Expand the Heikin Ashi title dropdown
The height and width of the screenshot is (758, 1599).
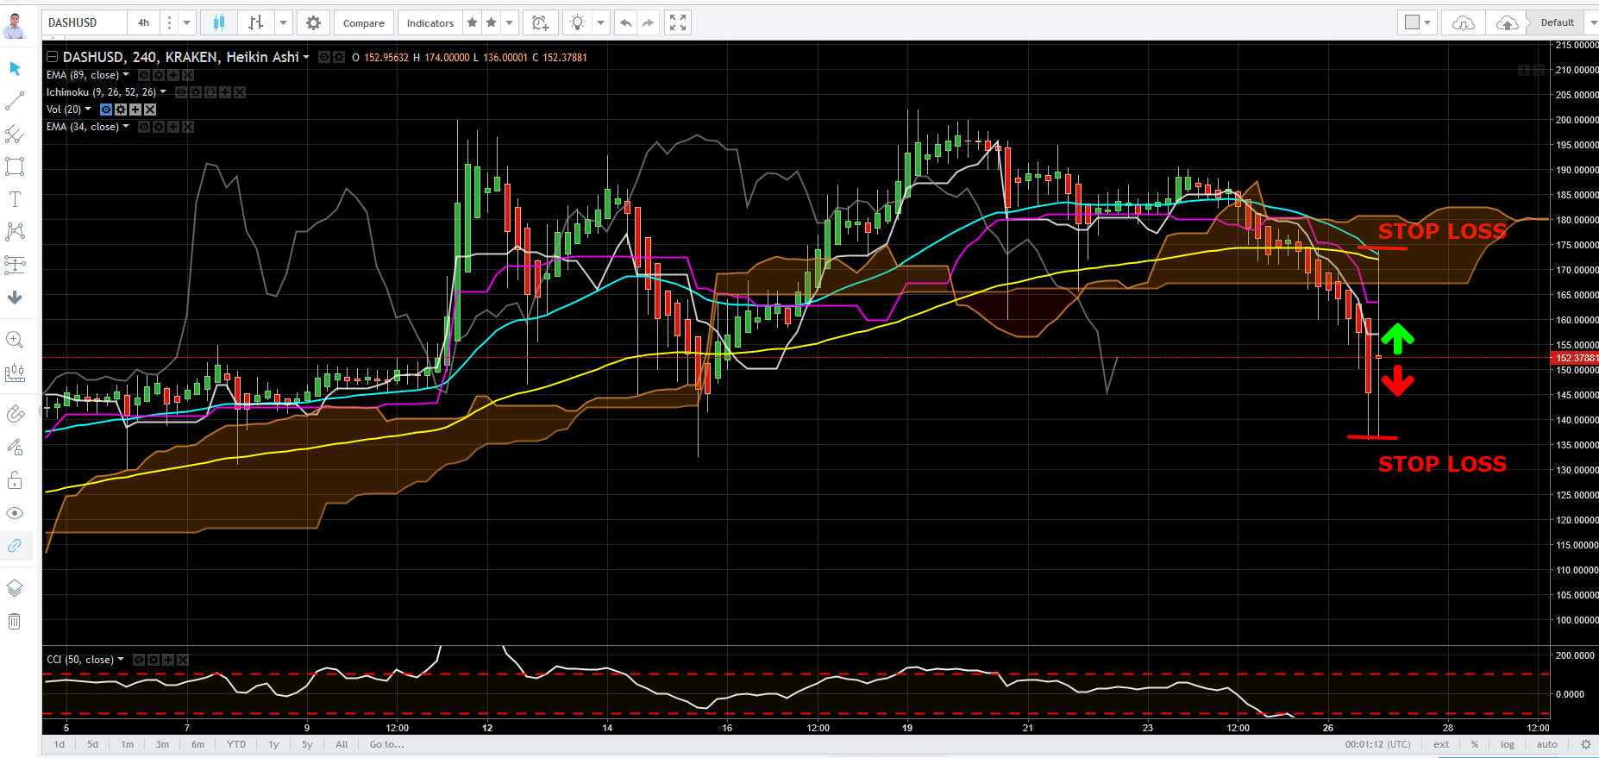click(x=306, y=58)
